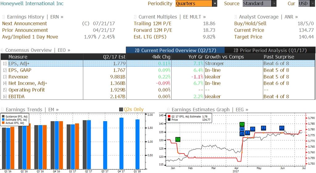Select the 12) EPS, GAAP row
The width and height of the screenshot is (316, 173).
[x=158, y=70]
